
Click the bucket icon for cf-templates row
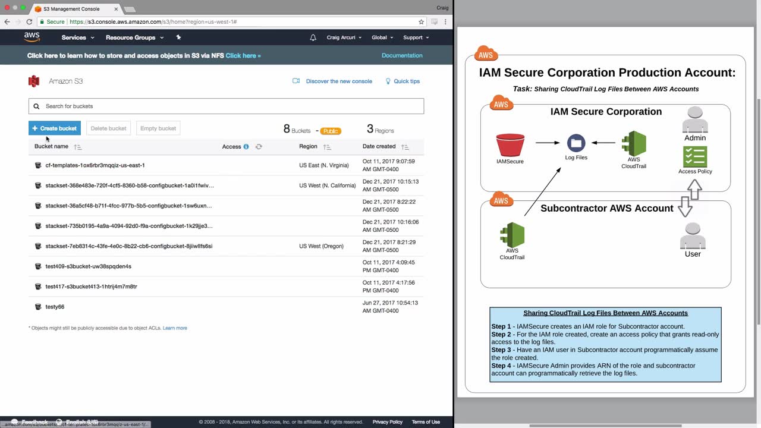click(x=38, y=165)
